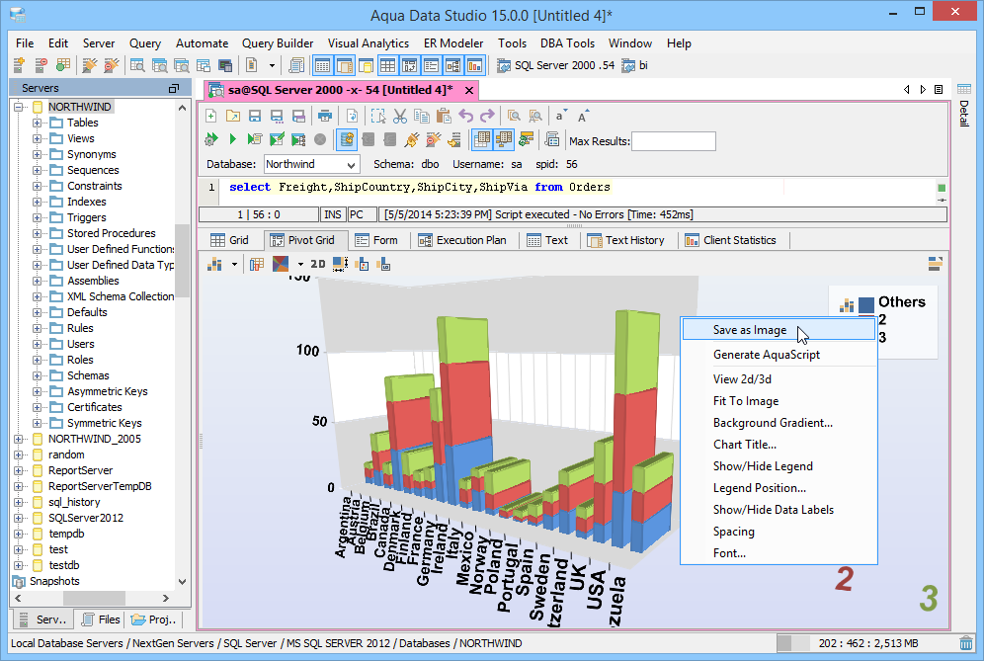Expand the NORTHWIND_2005 database node
984x661 pixels.
(19, 439)
